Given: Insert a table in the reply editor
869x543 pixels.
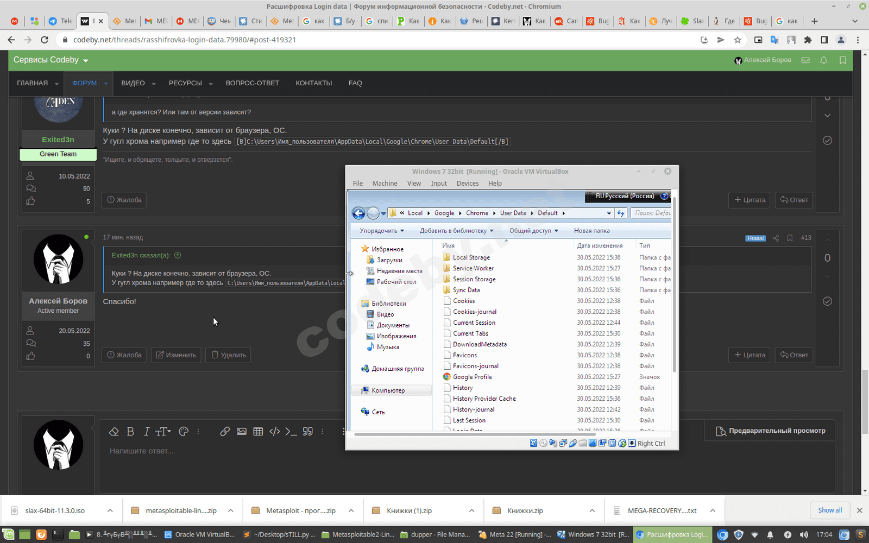Looking at the screenshot, I should pyautogui.click(x=258, y=431).
